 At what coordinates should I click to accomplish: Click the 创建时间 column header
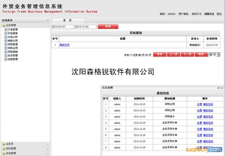(139, 98)
